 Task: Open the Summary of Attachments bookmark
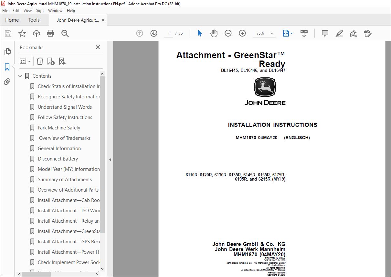(65, 180)
